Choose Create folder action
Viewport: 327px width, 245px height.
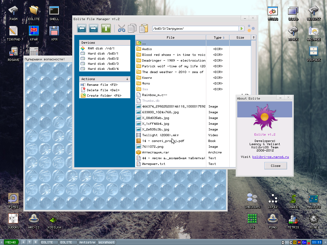pyautogui.click(x=104, y=96)
